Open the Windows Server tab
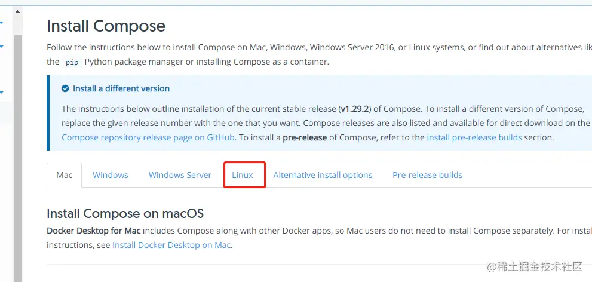This screenshot has width=592, height=282. click(180, 175)
